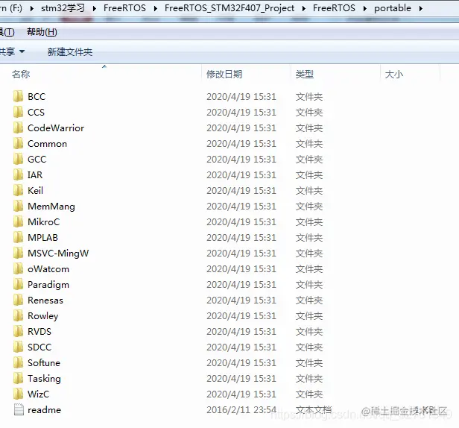459x428 pixels.
Task: Sort by the 类型 column header
Action: (305, 74)
